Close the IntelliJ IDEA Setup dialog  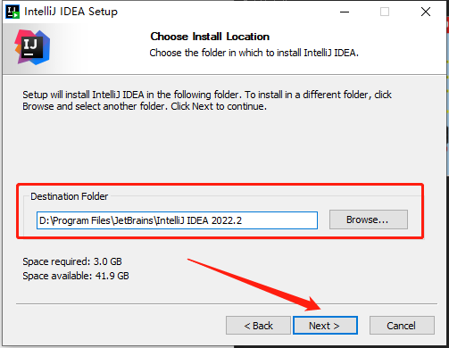click(x=426, y=12)
